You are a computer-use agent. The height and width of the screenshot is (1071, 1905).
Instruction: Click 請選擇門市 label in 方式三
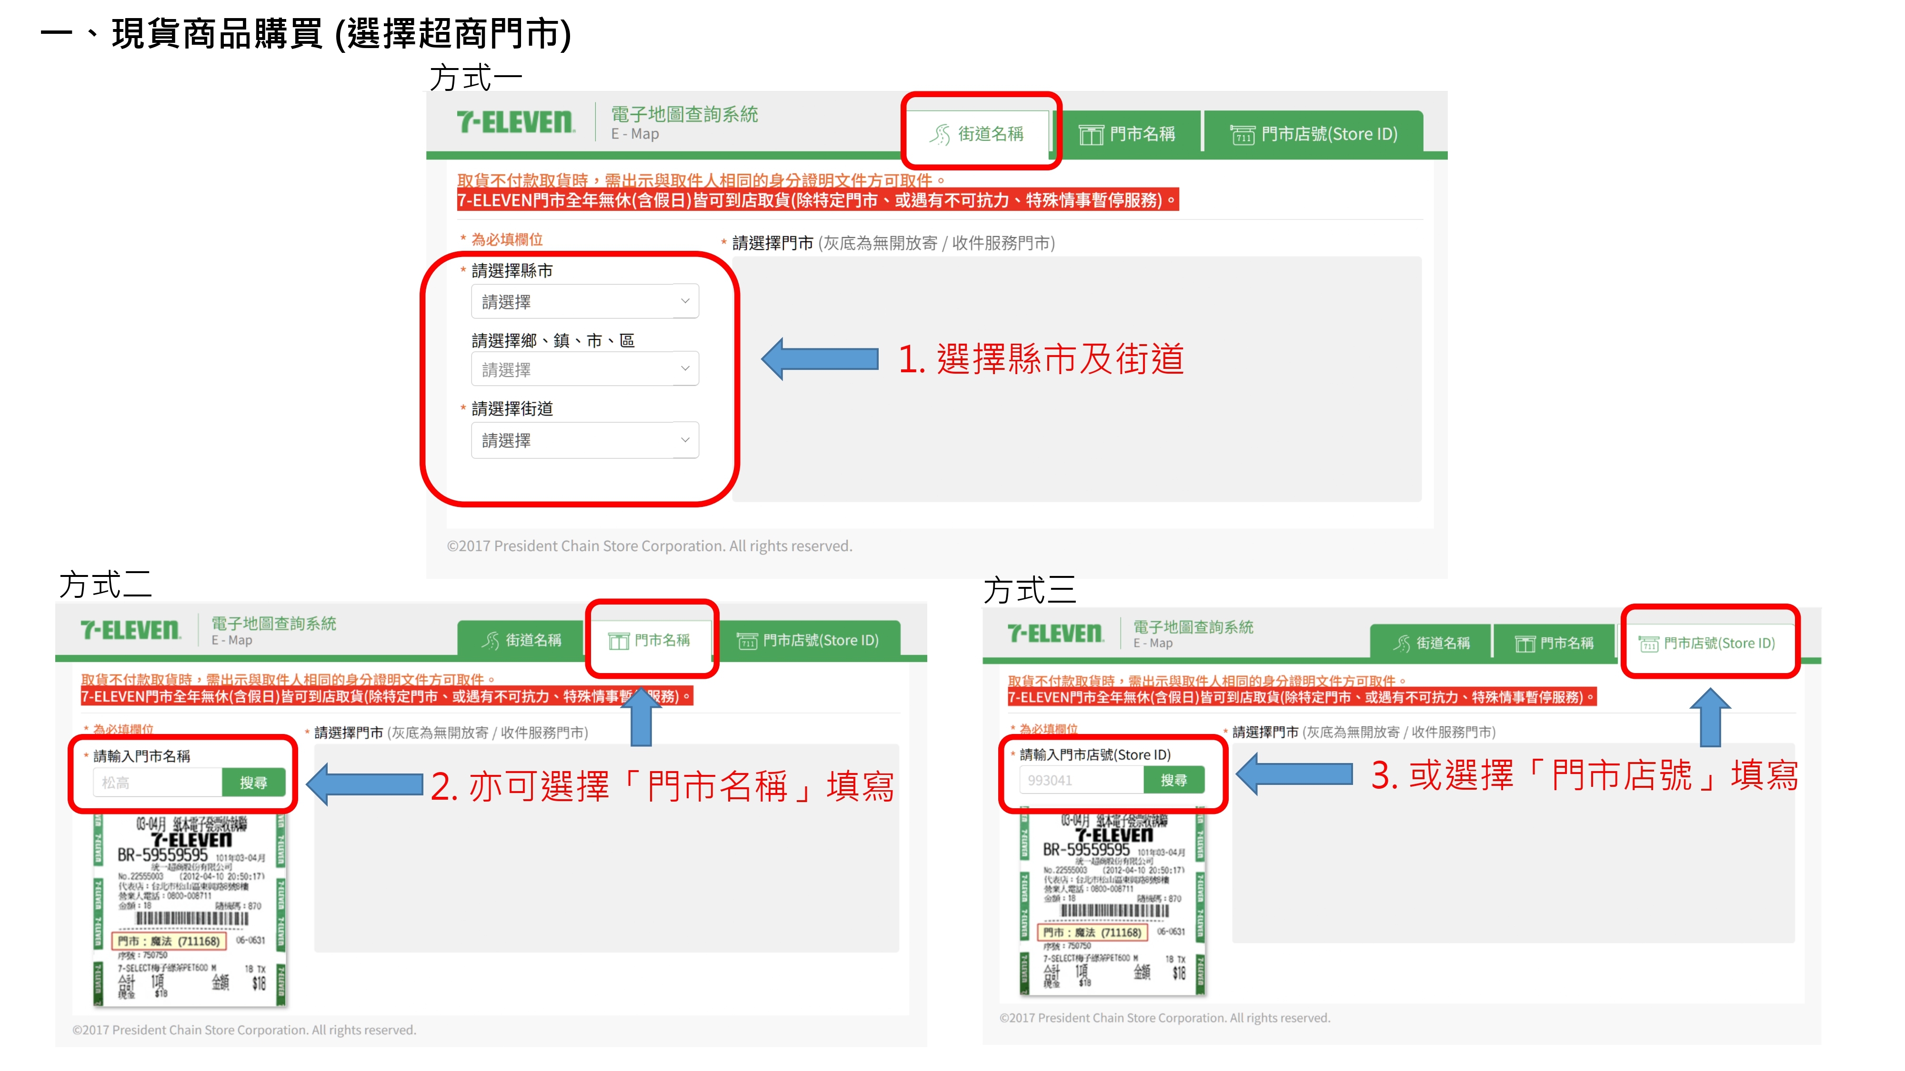pyautogui.click(x=1264, y=732)
